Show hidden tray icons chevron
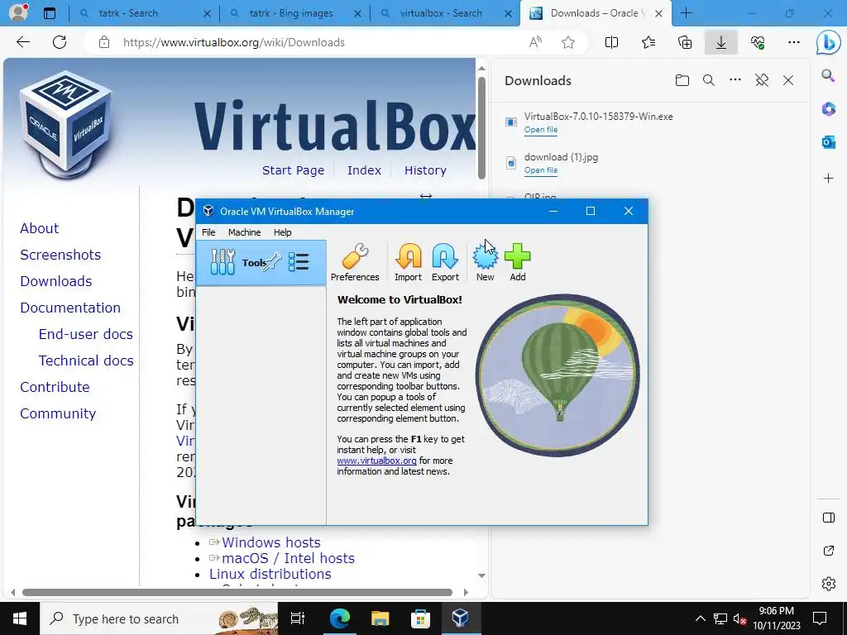This screenshot has height=635, width=847. 700,618
